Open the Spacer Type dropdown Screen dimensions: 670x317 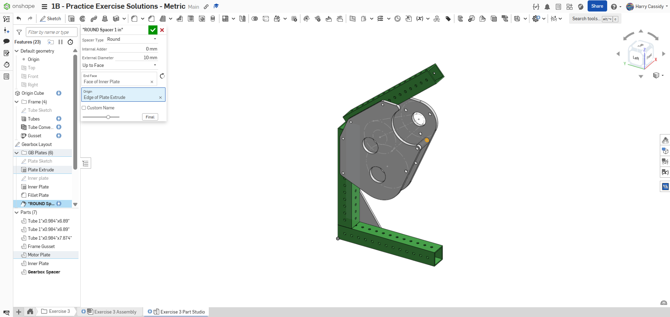pyautogui.click(x=132, y=39)
